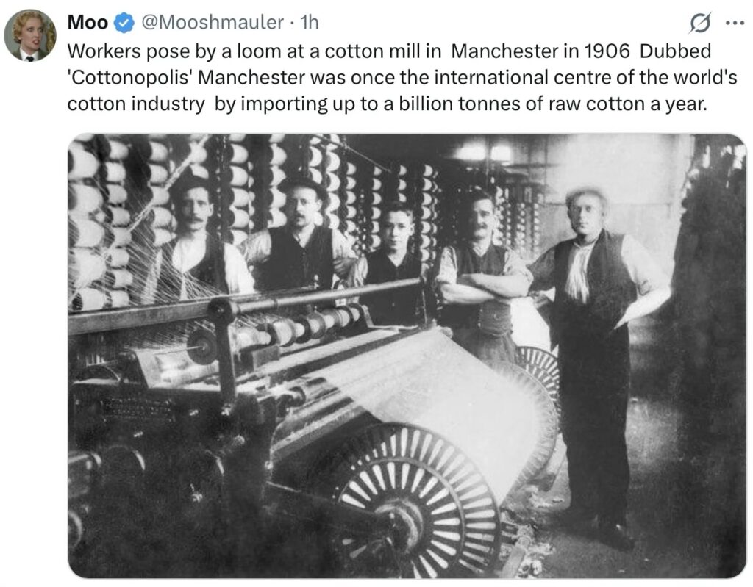Click 'Manchester in 1906' in the tweet text
The image size is (753, 587).
pyautogui.click(x=540, y=51)
